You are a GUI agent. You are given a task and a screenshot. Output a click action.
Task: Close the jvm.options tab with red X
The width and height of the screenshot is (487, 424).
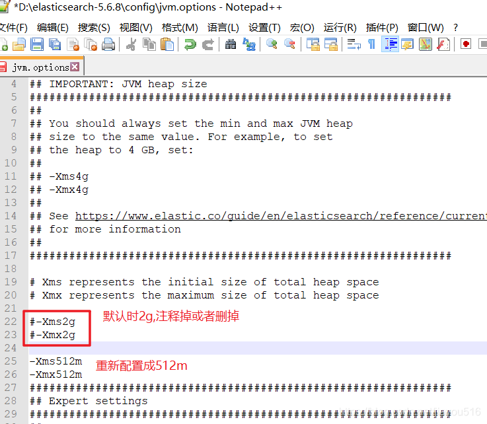(x=75, y=67)
